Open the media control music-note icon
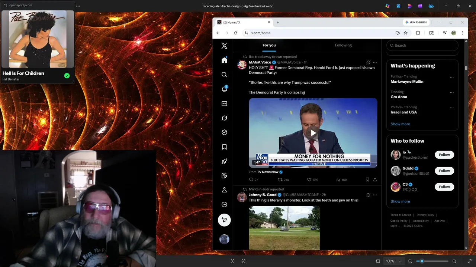Image resolution: width=476 pixels, height=267 pixels. 444,33
